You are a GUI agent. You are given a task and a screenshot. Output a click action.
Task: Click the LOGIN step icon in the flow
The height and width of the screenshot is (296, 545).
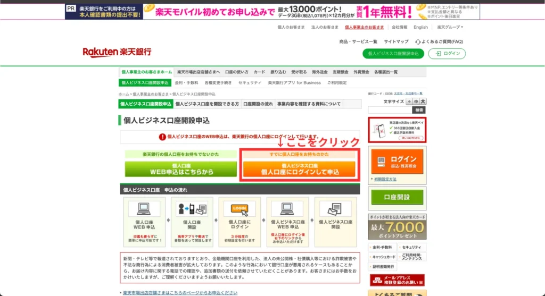240,209
